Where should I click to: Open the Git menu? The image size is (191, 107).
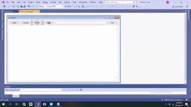pyautogui.click(x=24, y=2)
